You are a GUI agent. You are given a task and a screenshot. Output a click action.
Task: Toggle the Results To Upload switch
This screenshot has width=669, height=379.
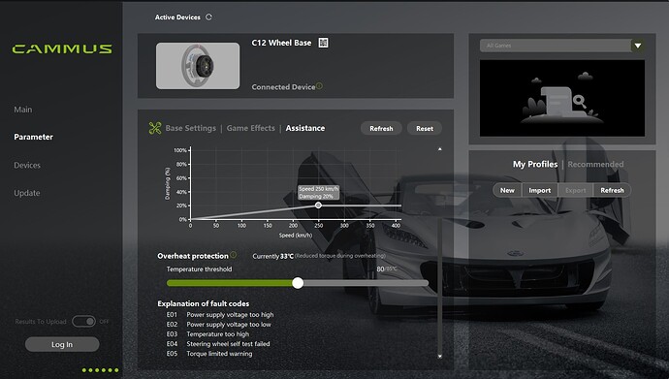(x=83, y=321)
